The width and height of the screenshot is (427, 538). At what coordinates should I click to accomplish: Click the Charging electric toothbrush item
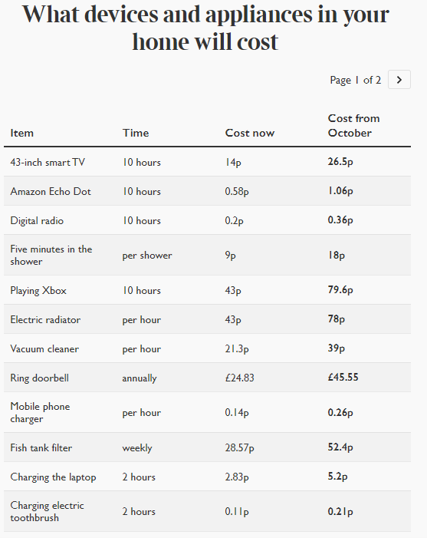(47, 512)
